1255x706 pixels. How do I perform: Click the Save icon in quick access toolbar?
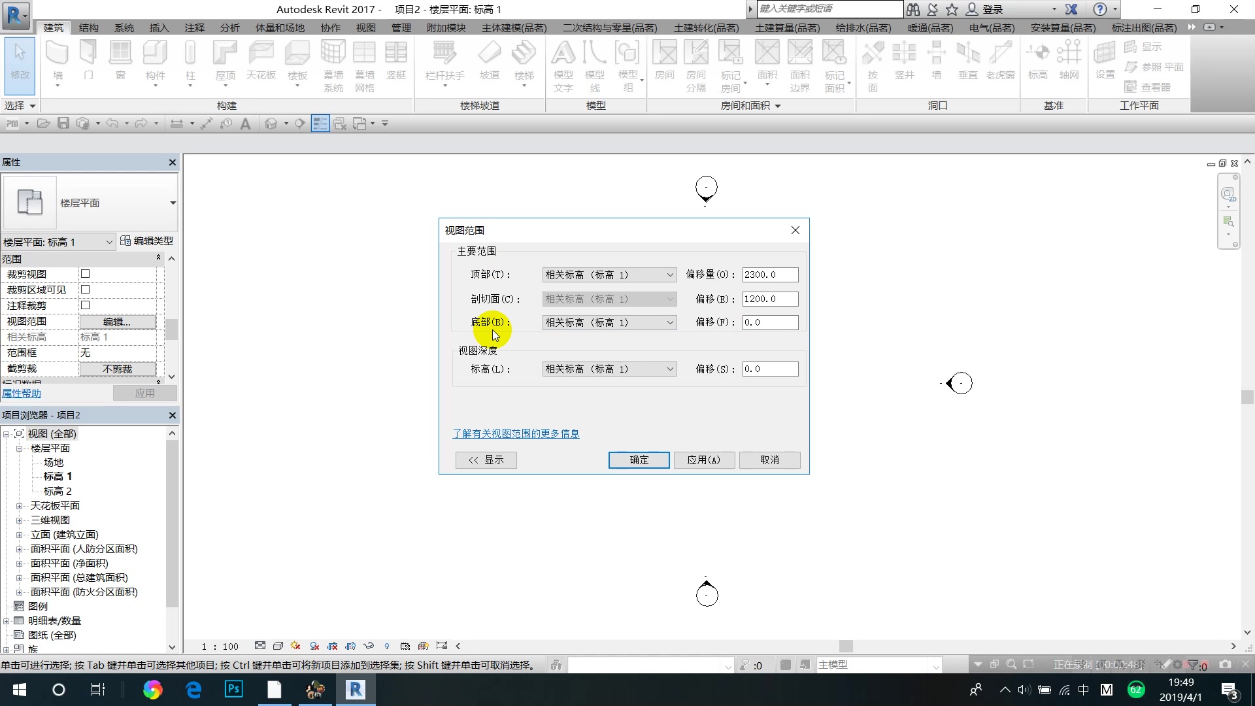point(63,124)
